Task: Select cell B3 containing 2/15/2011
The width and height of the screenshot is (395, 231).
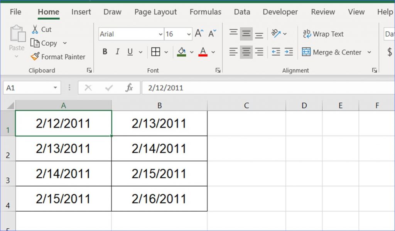Action: (159, 173)
